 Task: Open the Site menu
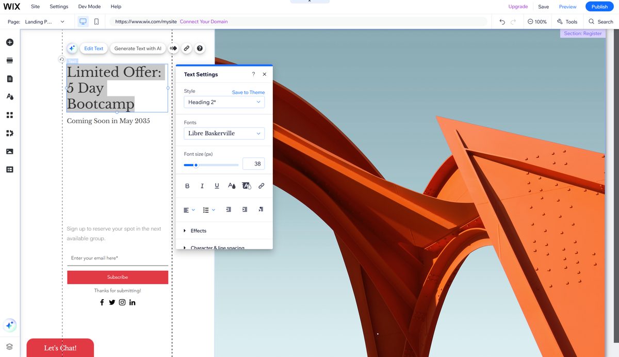(35, 7)
